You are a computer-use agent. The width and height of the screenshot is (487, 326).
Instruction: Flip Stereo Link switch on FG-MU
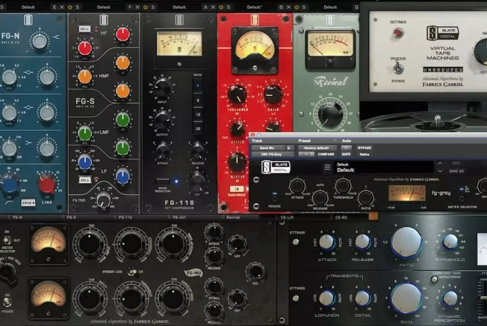point(133,271)
